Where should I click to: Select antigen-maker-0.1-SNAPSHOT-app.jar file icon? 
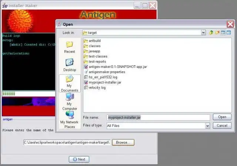[86, 67]
